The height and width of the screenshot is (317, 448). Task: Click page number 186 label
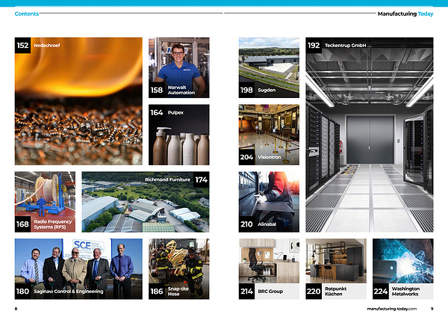(157, 292)
